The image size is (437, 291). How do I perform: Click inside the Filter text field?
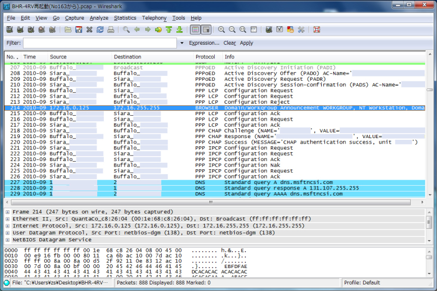tap(101, 43)
